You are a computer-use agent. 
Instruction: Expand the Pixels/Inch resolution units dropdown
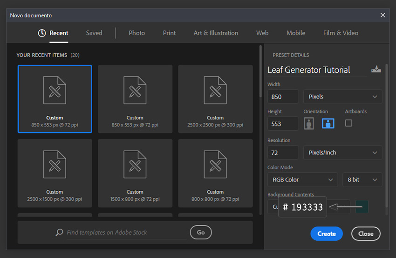click(x=342, y=153)
